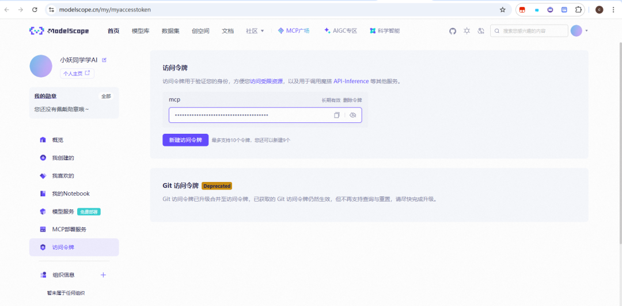
Task: Select 概览 in sidebar
Action: coord(74,140)
